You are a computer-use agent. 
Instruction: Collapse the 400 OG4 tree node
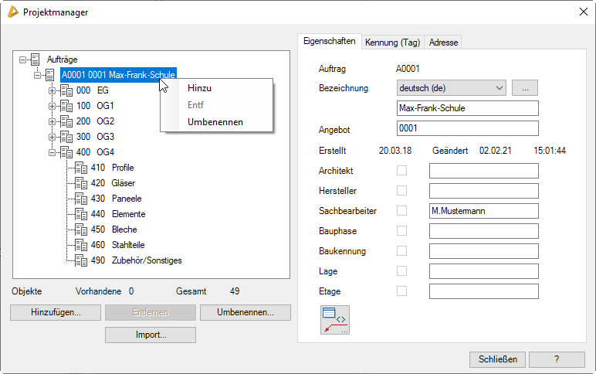tap(52, 152)
